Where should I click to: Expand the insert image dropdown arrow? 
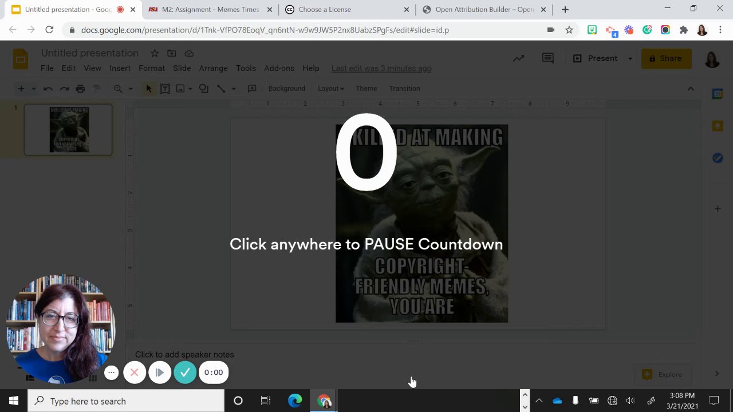tap(190, 89)
